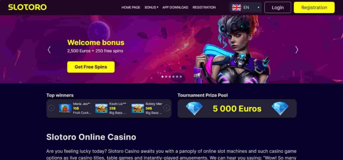This screenshot has height=160, width=343.
Task: Click the yellow Registration button
Action: click(314, 7)
